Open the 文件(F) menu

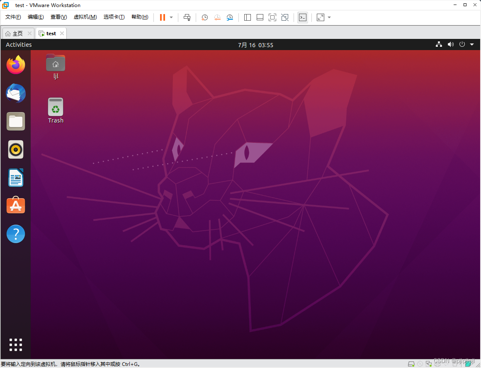[x=13, y=17]
